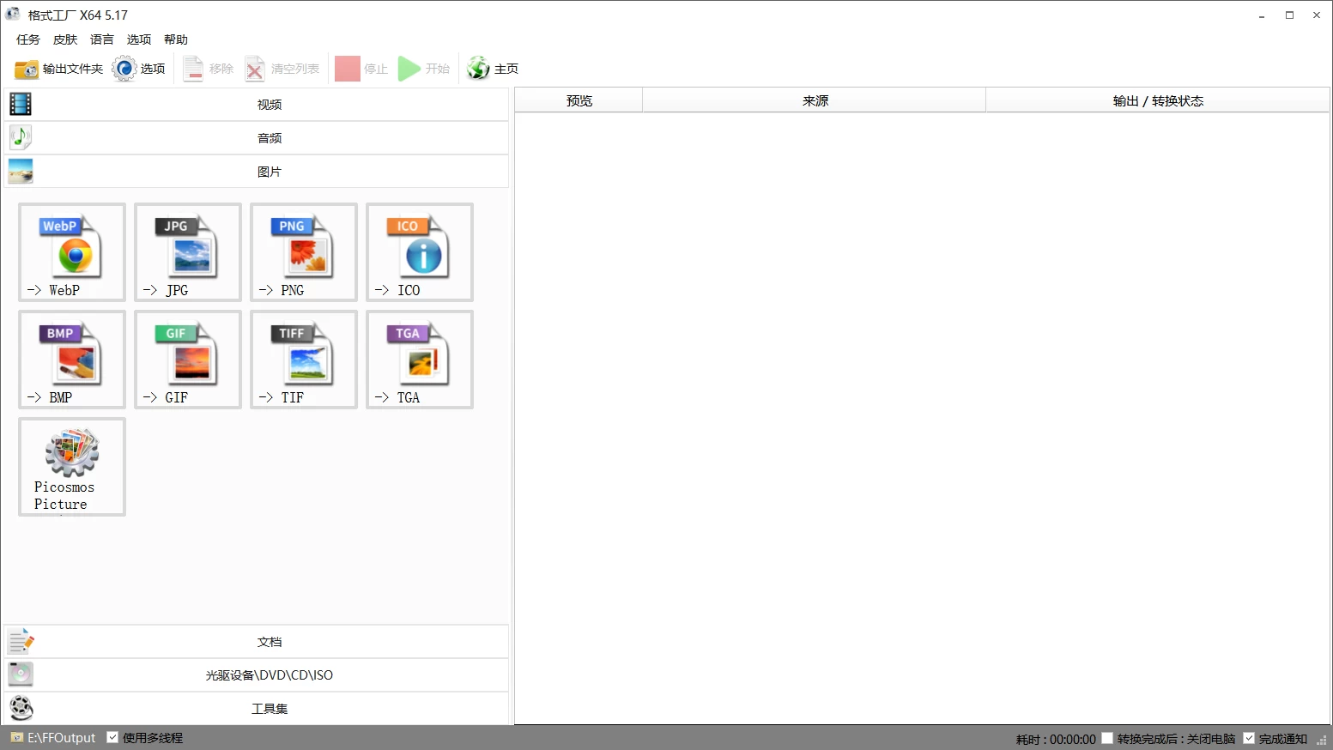The height and width of the screenshot is (750, 1333).
Task: Enable 转换完成后:关闭电脑 shutdown checkbox
Action: 1107,738
